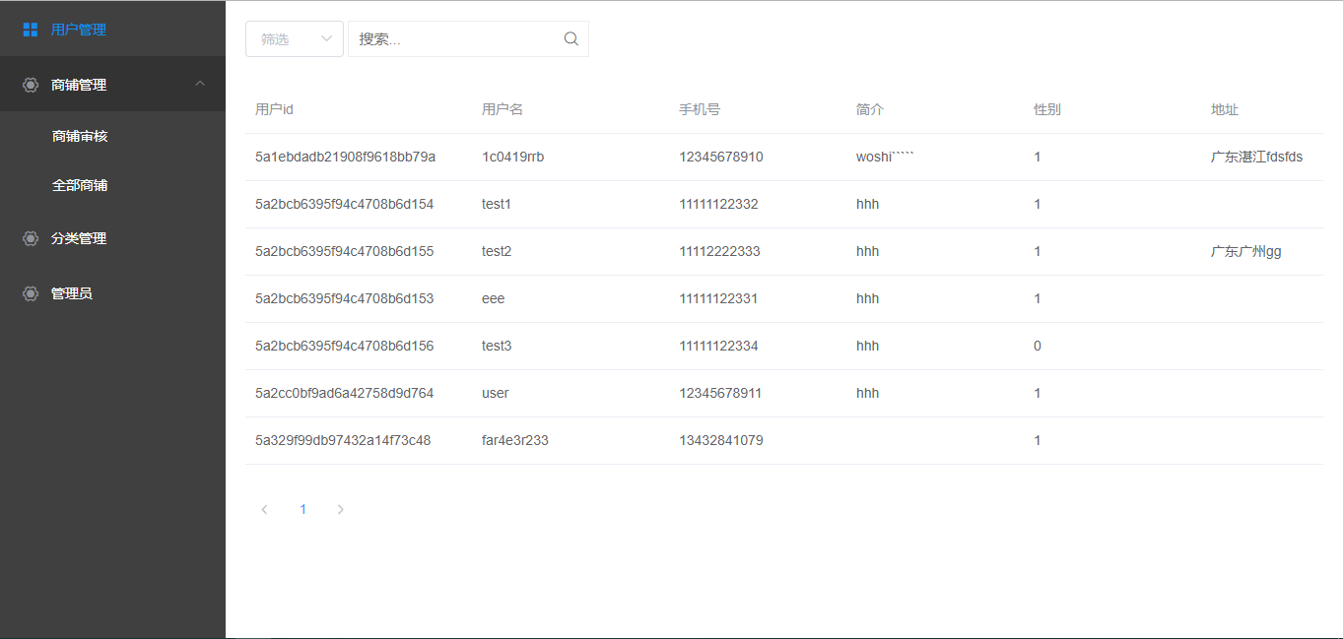Click the 手机号 column header

tap(700, 109)
